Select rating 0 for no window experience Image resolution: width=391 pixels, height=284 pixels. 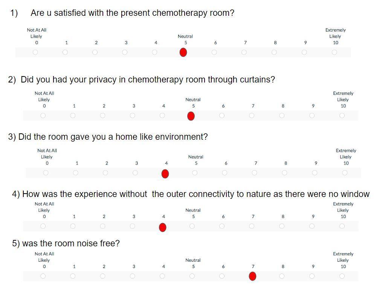[43, 226]
